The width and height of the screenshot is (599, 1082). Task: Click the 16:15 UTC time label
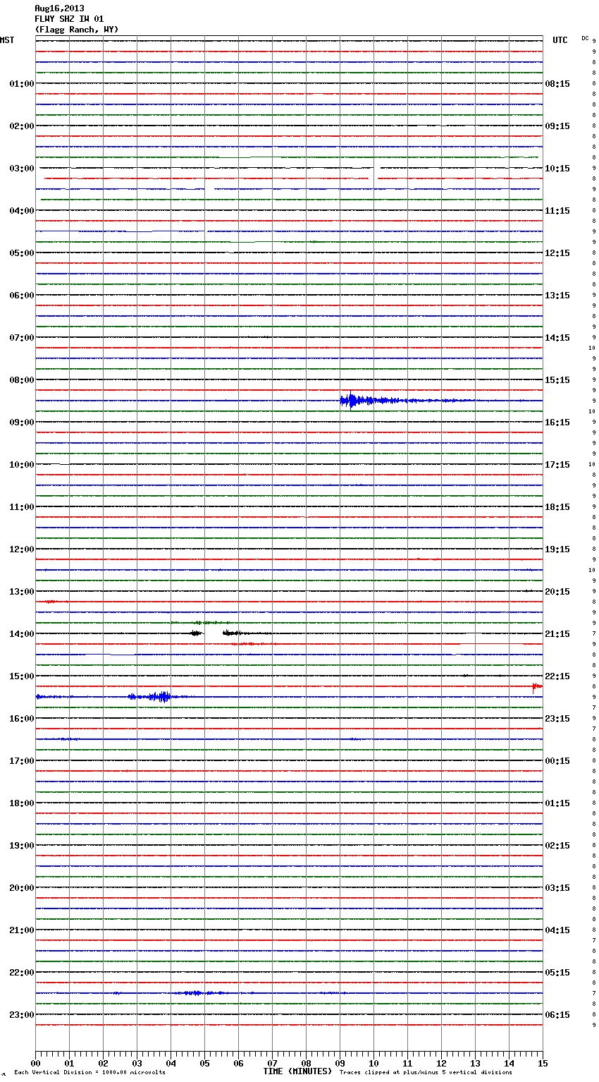tap(557, 423)
